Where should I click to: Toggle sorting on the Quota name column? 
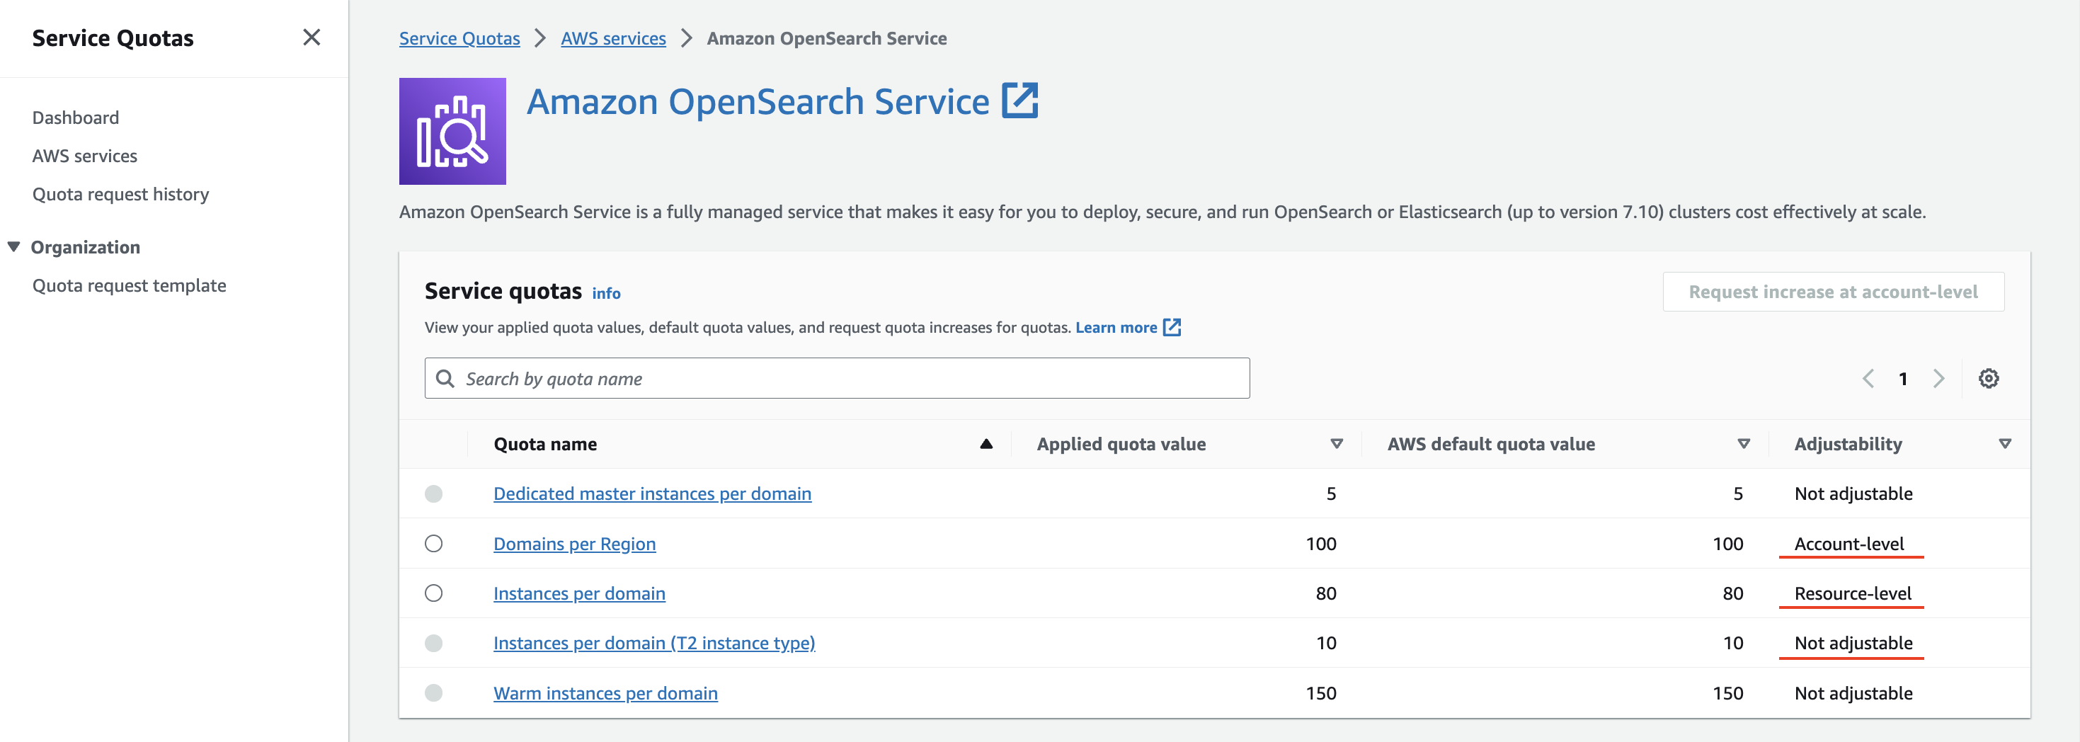986,443
